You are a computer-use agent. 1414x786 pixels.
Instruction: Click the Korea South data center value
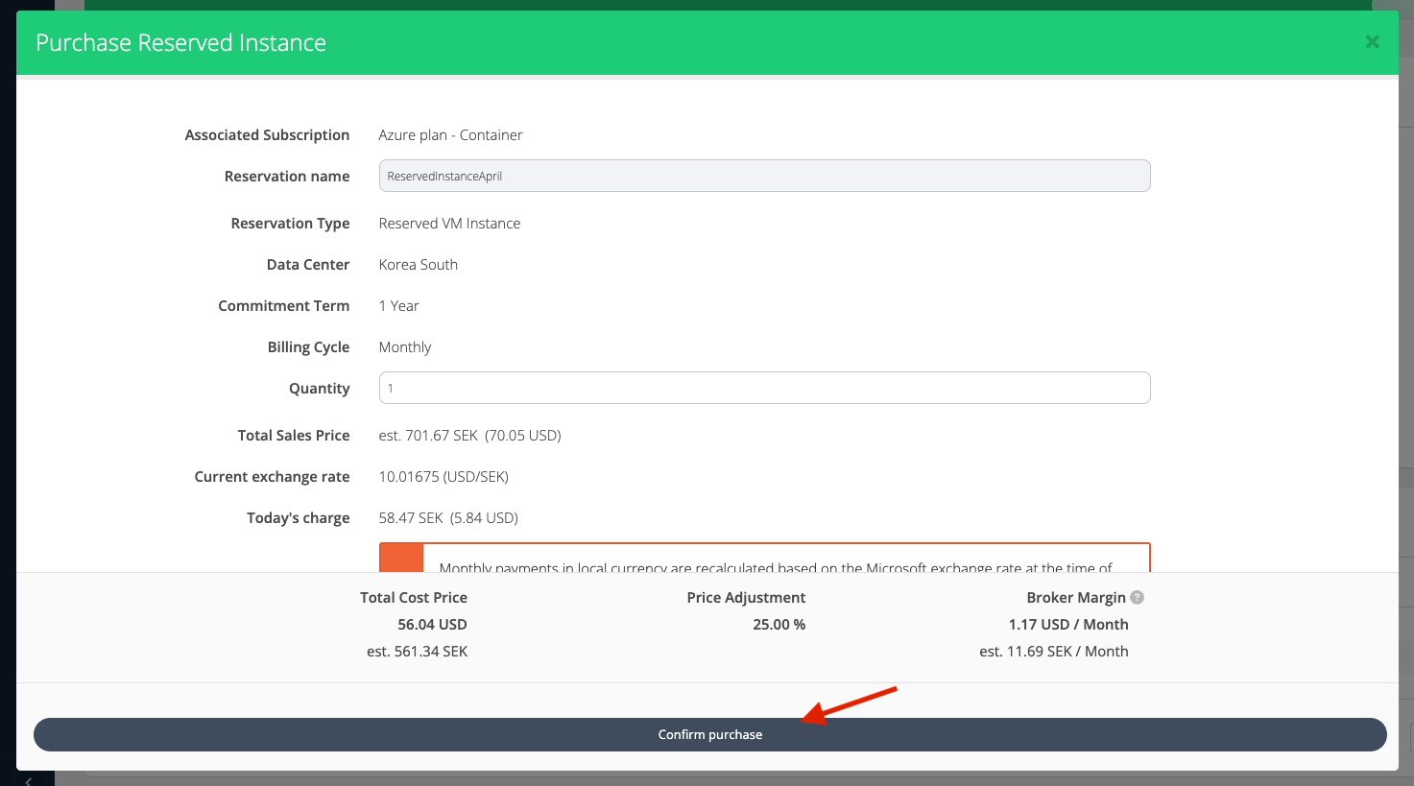point(418,265)
